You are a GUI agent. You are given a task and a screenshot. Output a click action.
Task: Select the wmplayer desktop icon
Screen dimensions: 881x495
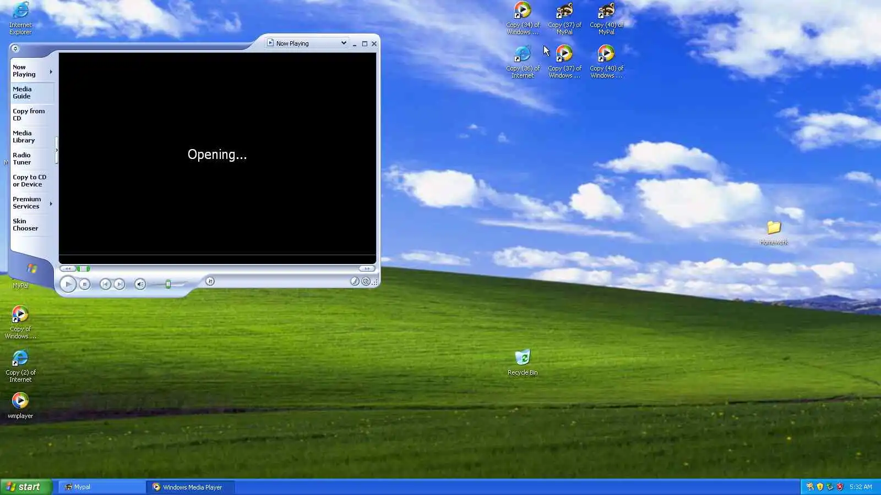[20, 406]
